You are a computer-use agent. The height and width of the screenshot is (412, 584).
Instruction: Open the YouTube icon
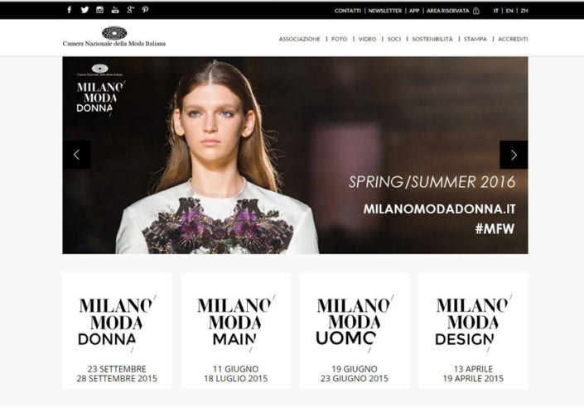[x=115, y=10]
